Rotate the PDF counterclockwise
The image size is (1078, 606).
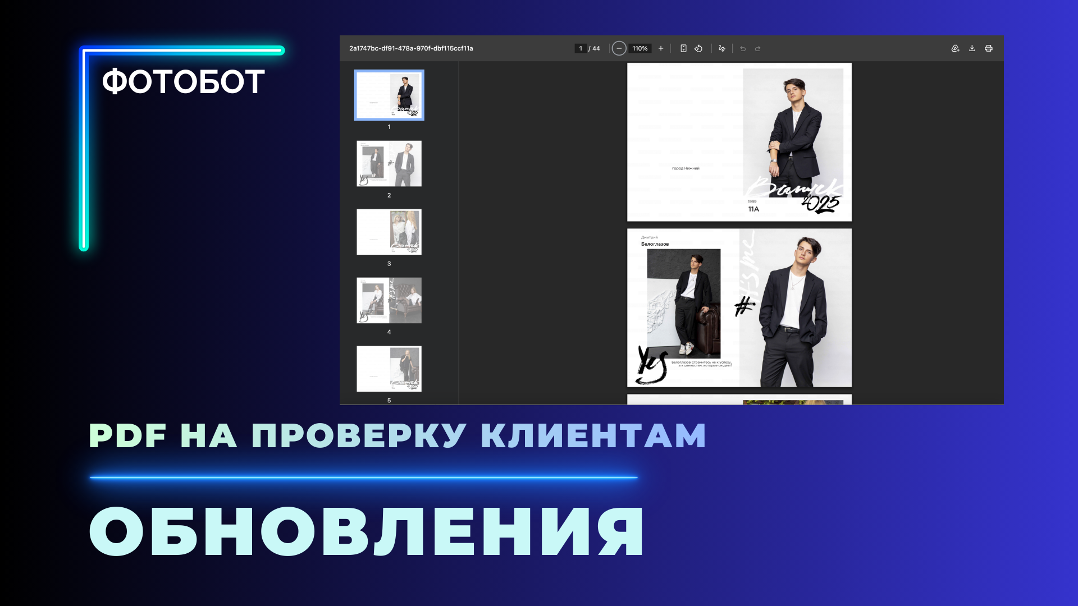pos(698,48)
